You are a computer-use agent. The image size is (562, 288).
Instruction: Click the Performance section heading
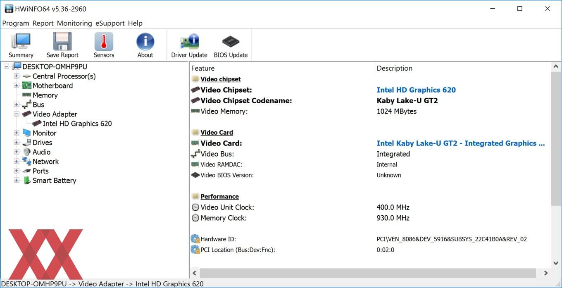click(219, 197)
